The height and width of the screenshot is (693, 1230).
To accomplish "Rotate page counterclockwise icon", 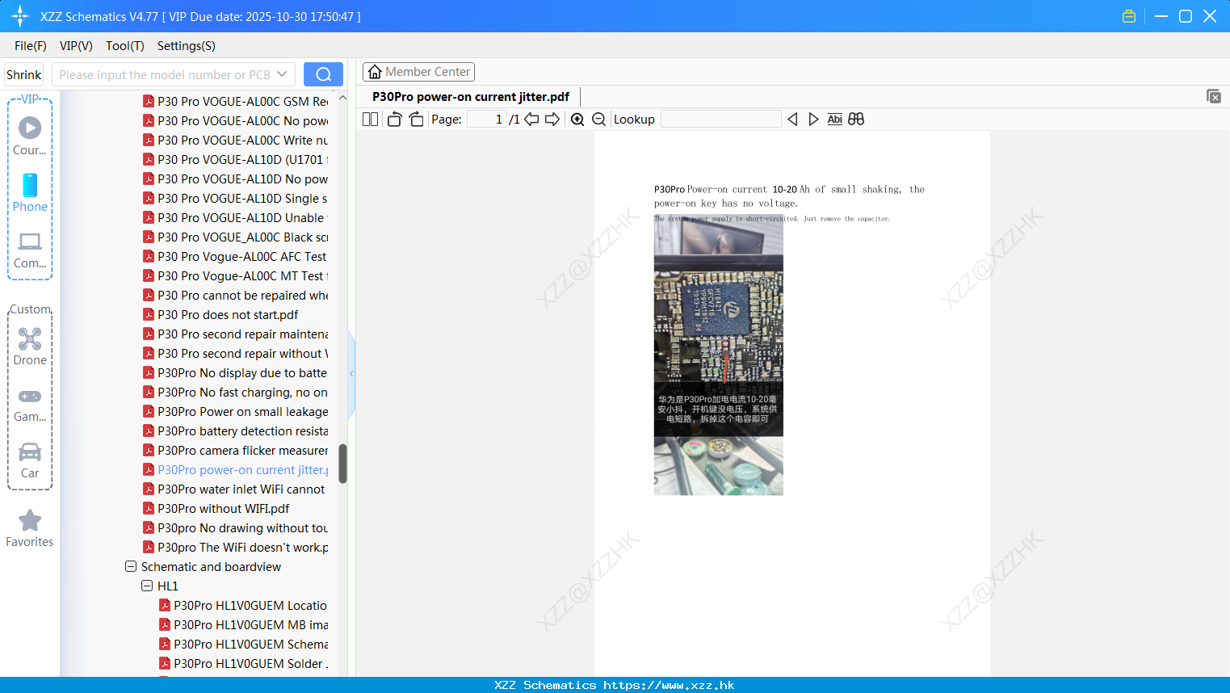I will click(x=394, y=119).
